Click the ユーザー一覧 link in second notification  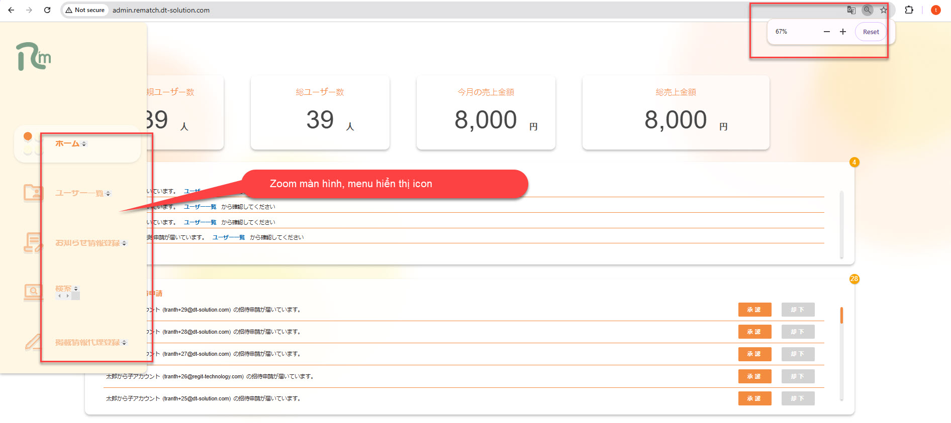pos(200,207)
